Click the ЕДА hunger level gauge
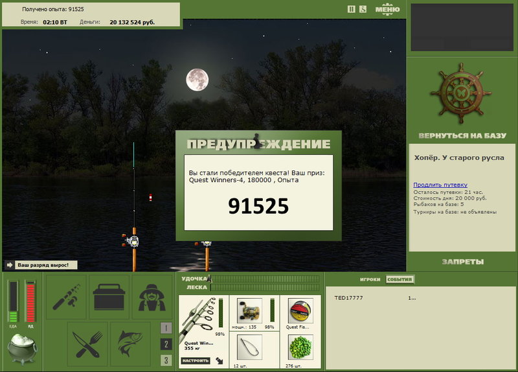This screenshot has height=372, width=518. pyautogui.click(x=13, y=301)
